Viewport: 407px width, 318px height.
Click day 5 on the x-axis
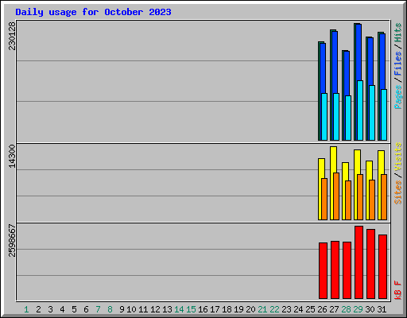point(74,309)
